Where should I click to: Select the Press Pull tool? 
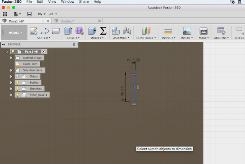pyautogui.click(x=92, y=31)
